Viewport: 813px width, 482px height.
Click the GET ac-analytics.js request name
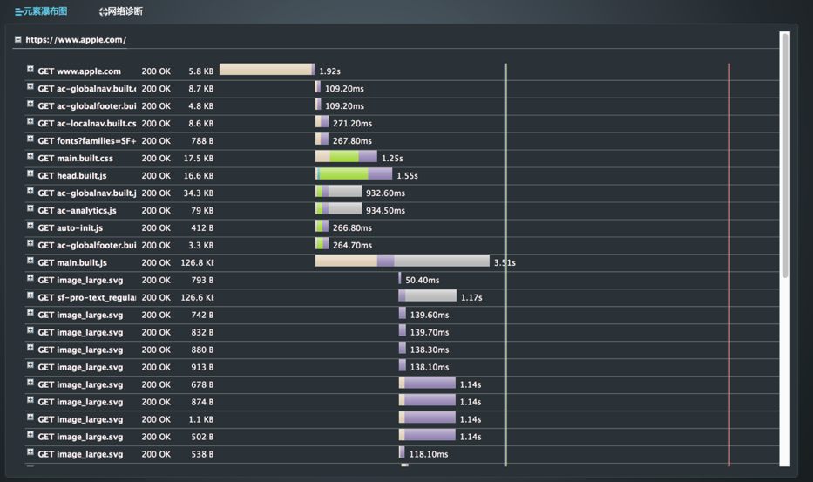point(77,211)
